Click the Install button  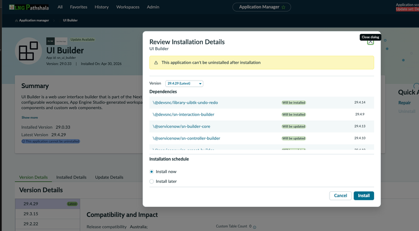pyautogui.click(x=364, y=196)
